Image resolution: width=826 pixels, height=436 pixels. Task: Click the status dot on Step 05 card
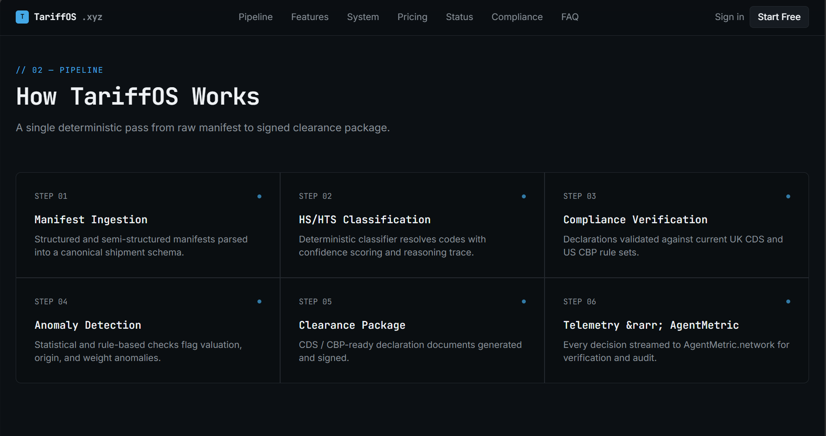click(524, 301)
